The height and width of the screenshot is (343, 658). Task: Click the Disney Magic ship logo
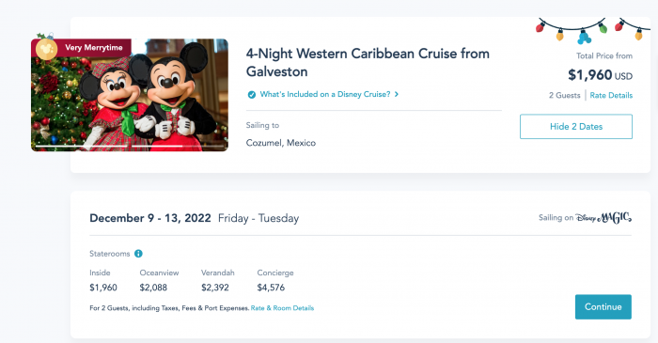(603, 218)
